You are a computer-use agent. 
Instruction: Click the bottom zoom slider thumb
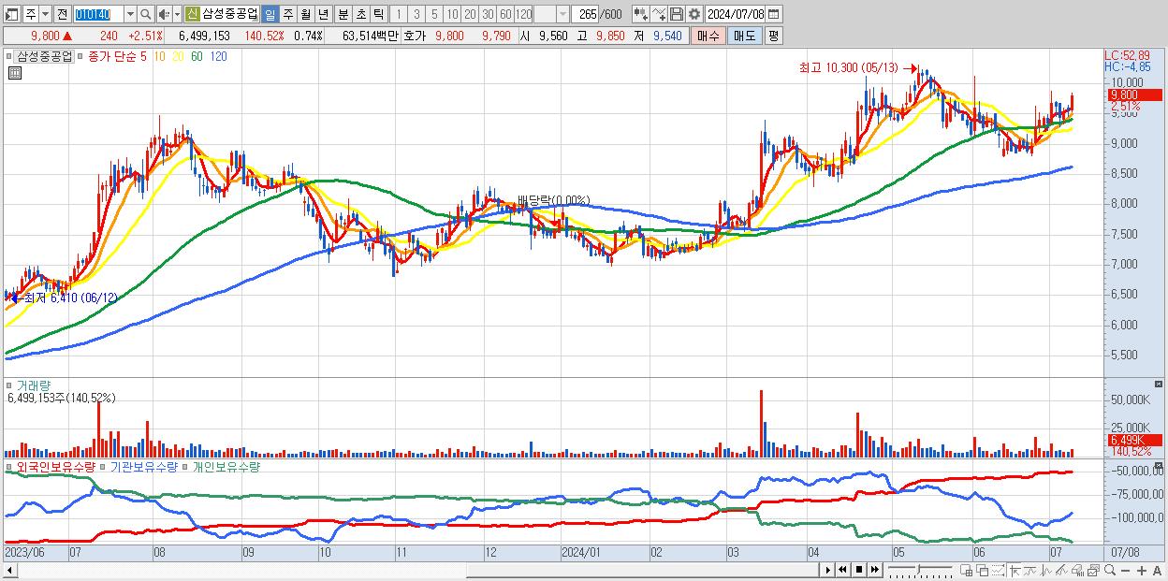point(918,569)
